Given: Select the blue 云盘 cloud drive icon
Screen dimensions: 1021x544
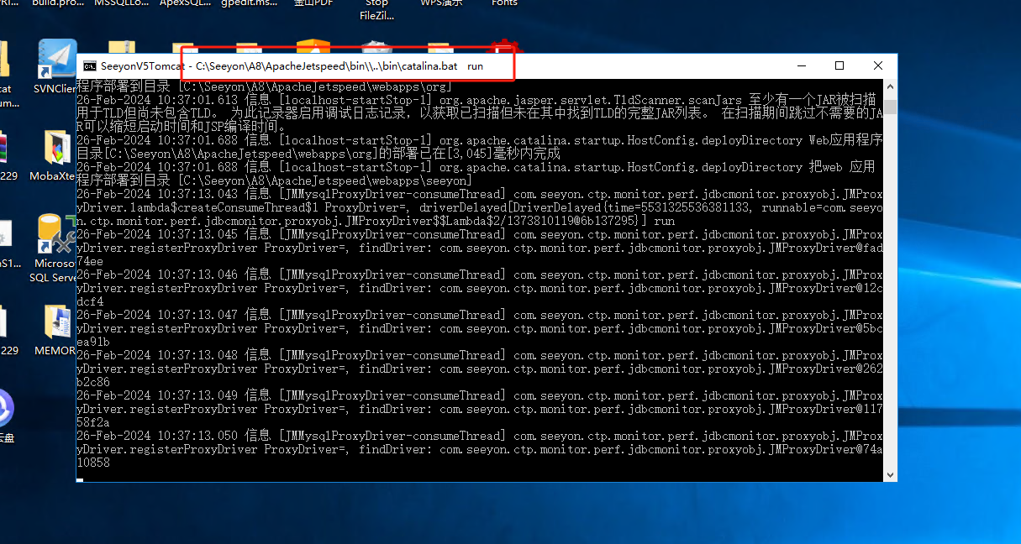Looking at the screenshot, I should 4,416.
